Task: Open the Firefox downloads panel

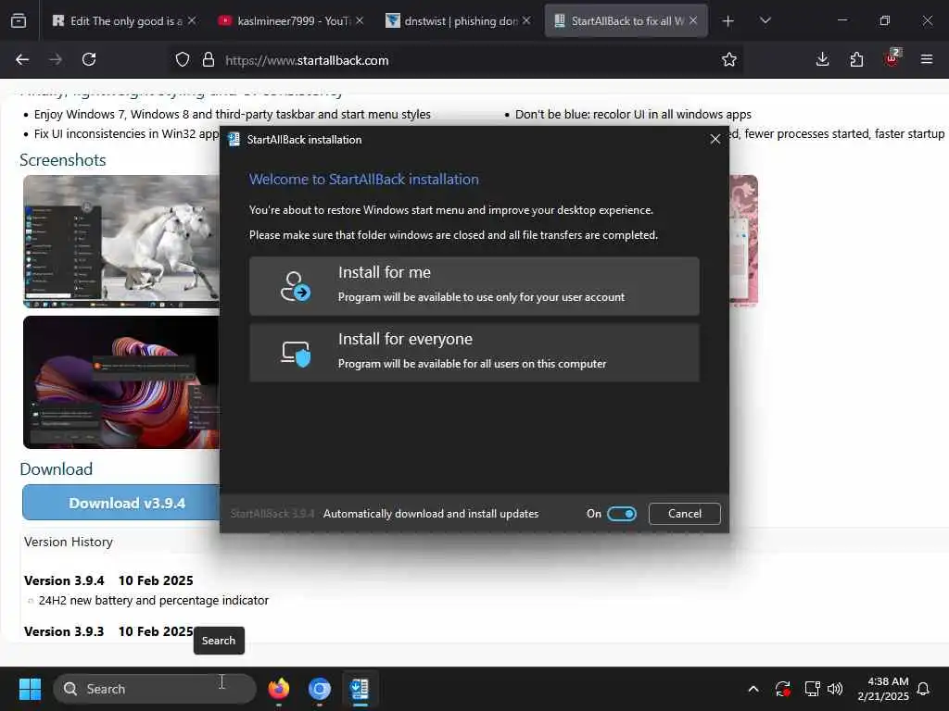Action: pyautogui.click(x=823, y=60)
